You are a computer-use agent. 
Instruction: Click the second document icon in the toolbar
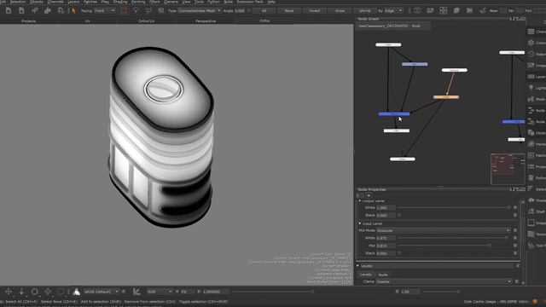click(21, 11)
